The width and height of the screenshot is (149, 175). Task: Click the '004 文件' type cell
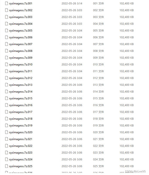98,24
